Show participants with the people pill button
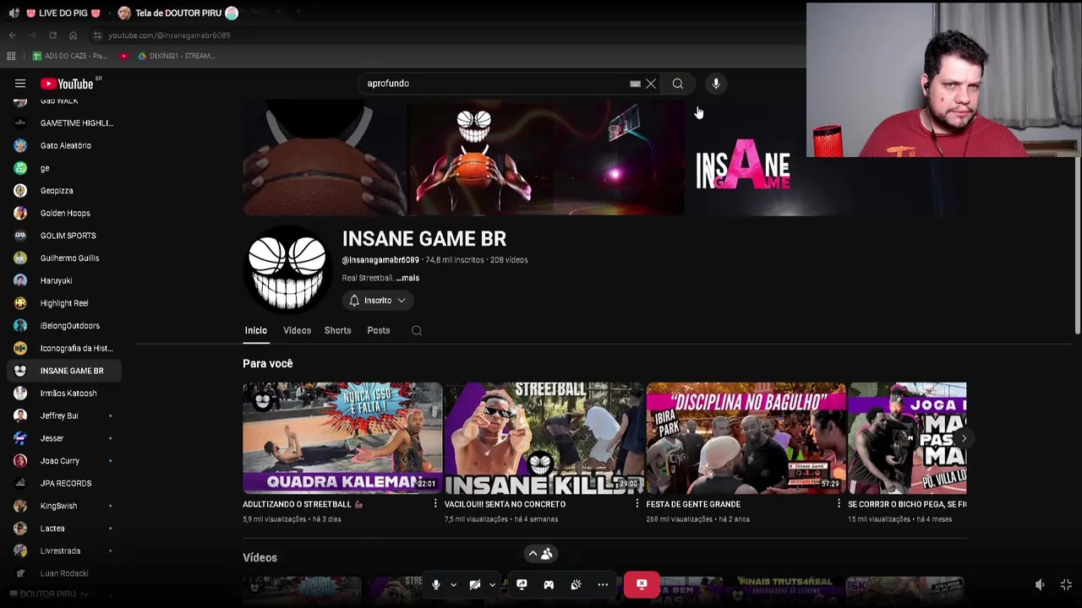The width and height of the screenshot is (1082, 608). (540, 554)
